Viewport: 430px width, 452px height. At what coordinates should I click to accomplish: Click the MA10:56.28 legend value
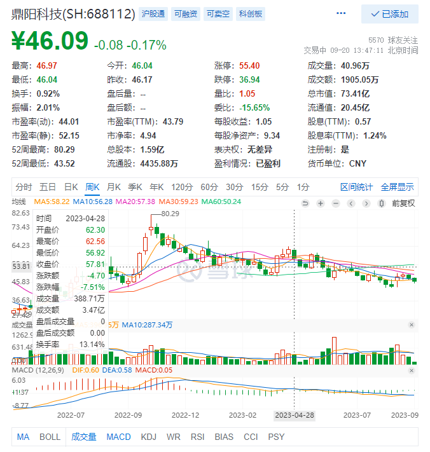(92, 202)
